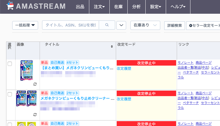Tick the checkbox for the 4セット row
The height and width of the screenshot is (126, 220).
click(x=10, y=64)
